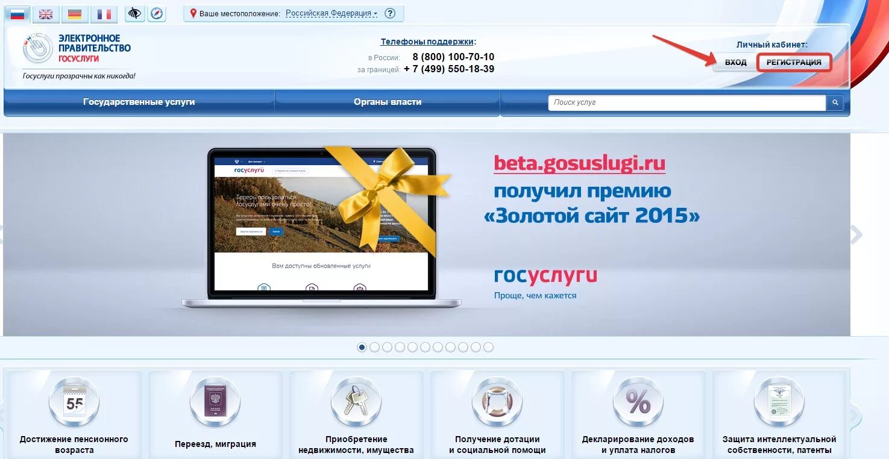
Task: Select the eleventh (last) banner slide dot
Action: (488, 347)
